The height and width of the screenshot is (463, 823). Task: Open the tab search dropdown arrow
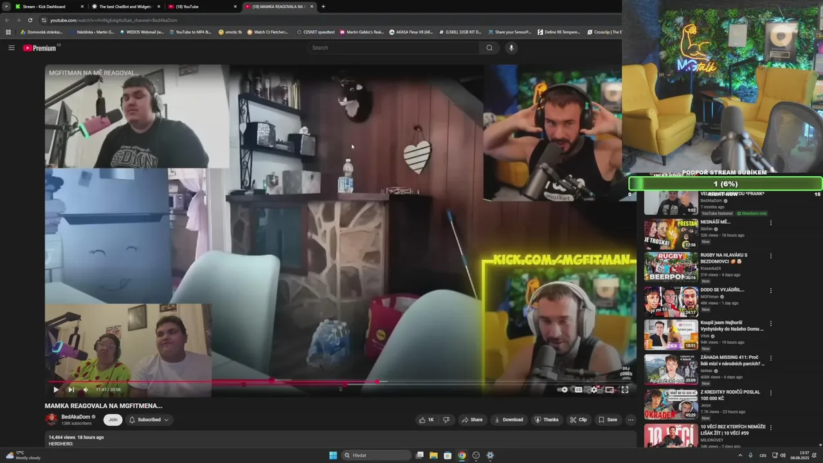(6, 6)
